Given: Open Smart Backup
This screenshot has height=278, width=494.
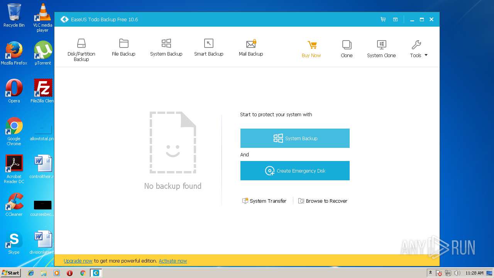Looking at the screenshot, I should coord(208,47).
